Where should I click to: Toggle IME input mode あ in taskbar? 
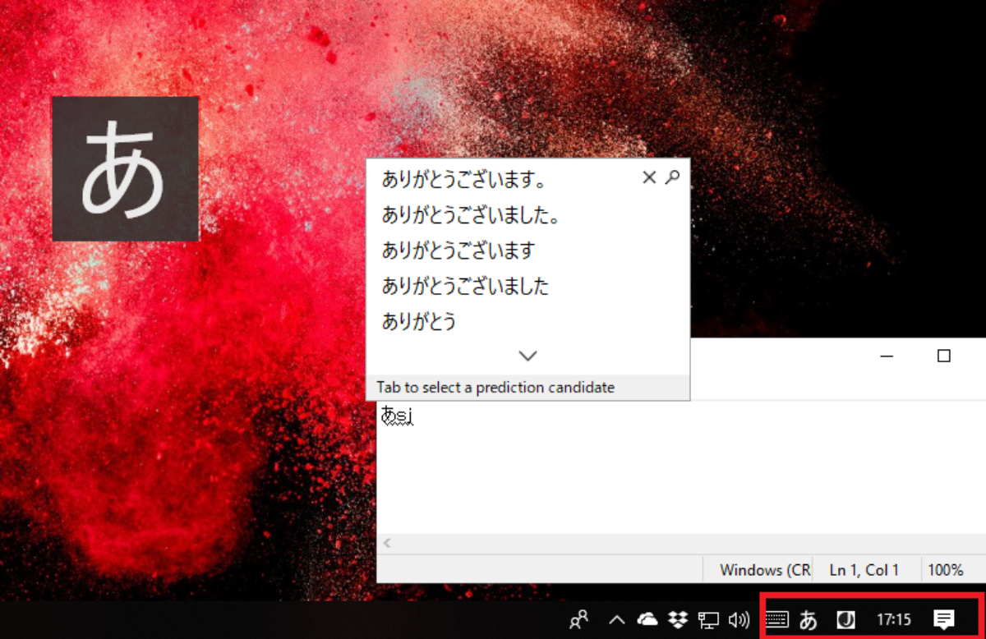pyautogui.click(x=809, y=620)
